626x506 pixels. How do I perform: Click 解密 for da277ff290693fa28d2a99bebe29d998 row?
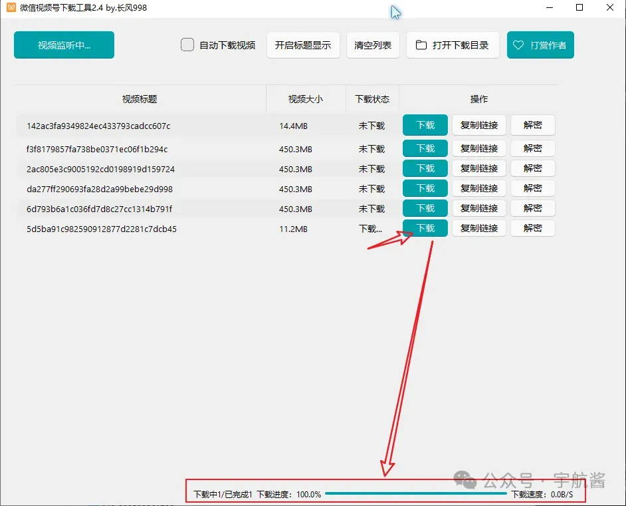[532, 188]
